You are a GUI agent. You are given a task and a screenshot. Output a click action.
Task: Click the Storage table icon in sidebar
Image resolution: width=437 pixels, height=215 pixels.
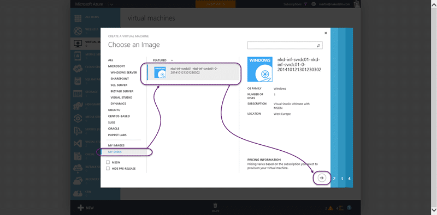click(x=78, y=93)
